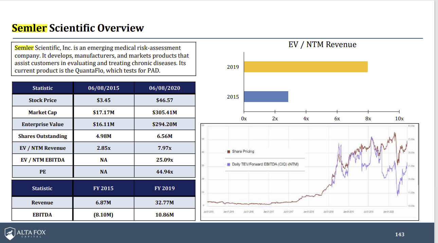Click the vertical scrollbar on the right edge
Viewport: 438px width, 243px height.
coord(436,121)
